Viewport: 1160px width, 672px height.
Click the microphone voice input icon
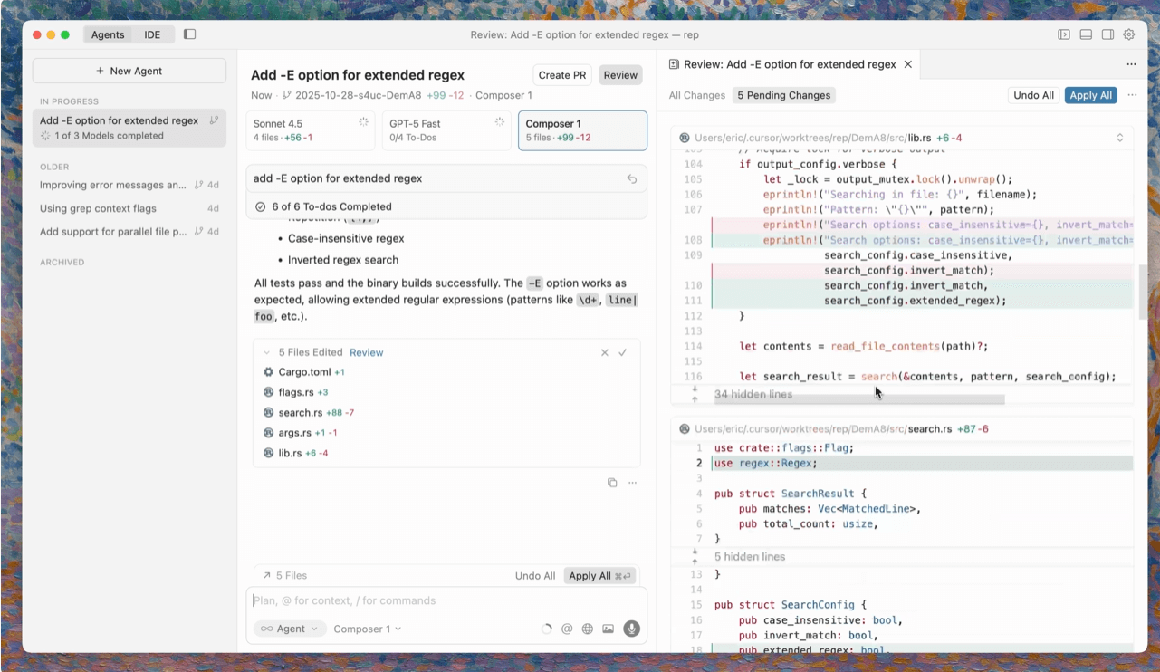click(x=631, y=629)
